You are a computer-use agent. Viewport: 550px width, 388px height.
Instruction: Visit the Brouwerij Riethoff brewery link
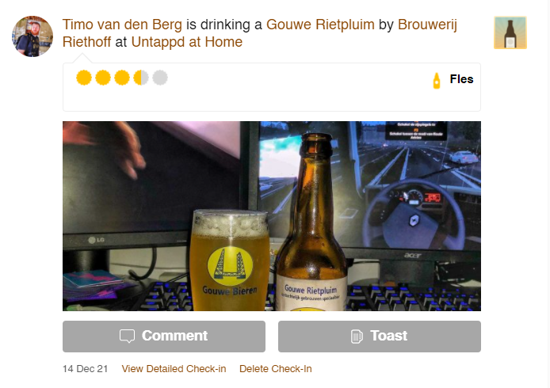coord(260,33)
